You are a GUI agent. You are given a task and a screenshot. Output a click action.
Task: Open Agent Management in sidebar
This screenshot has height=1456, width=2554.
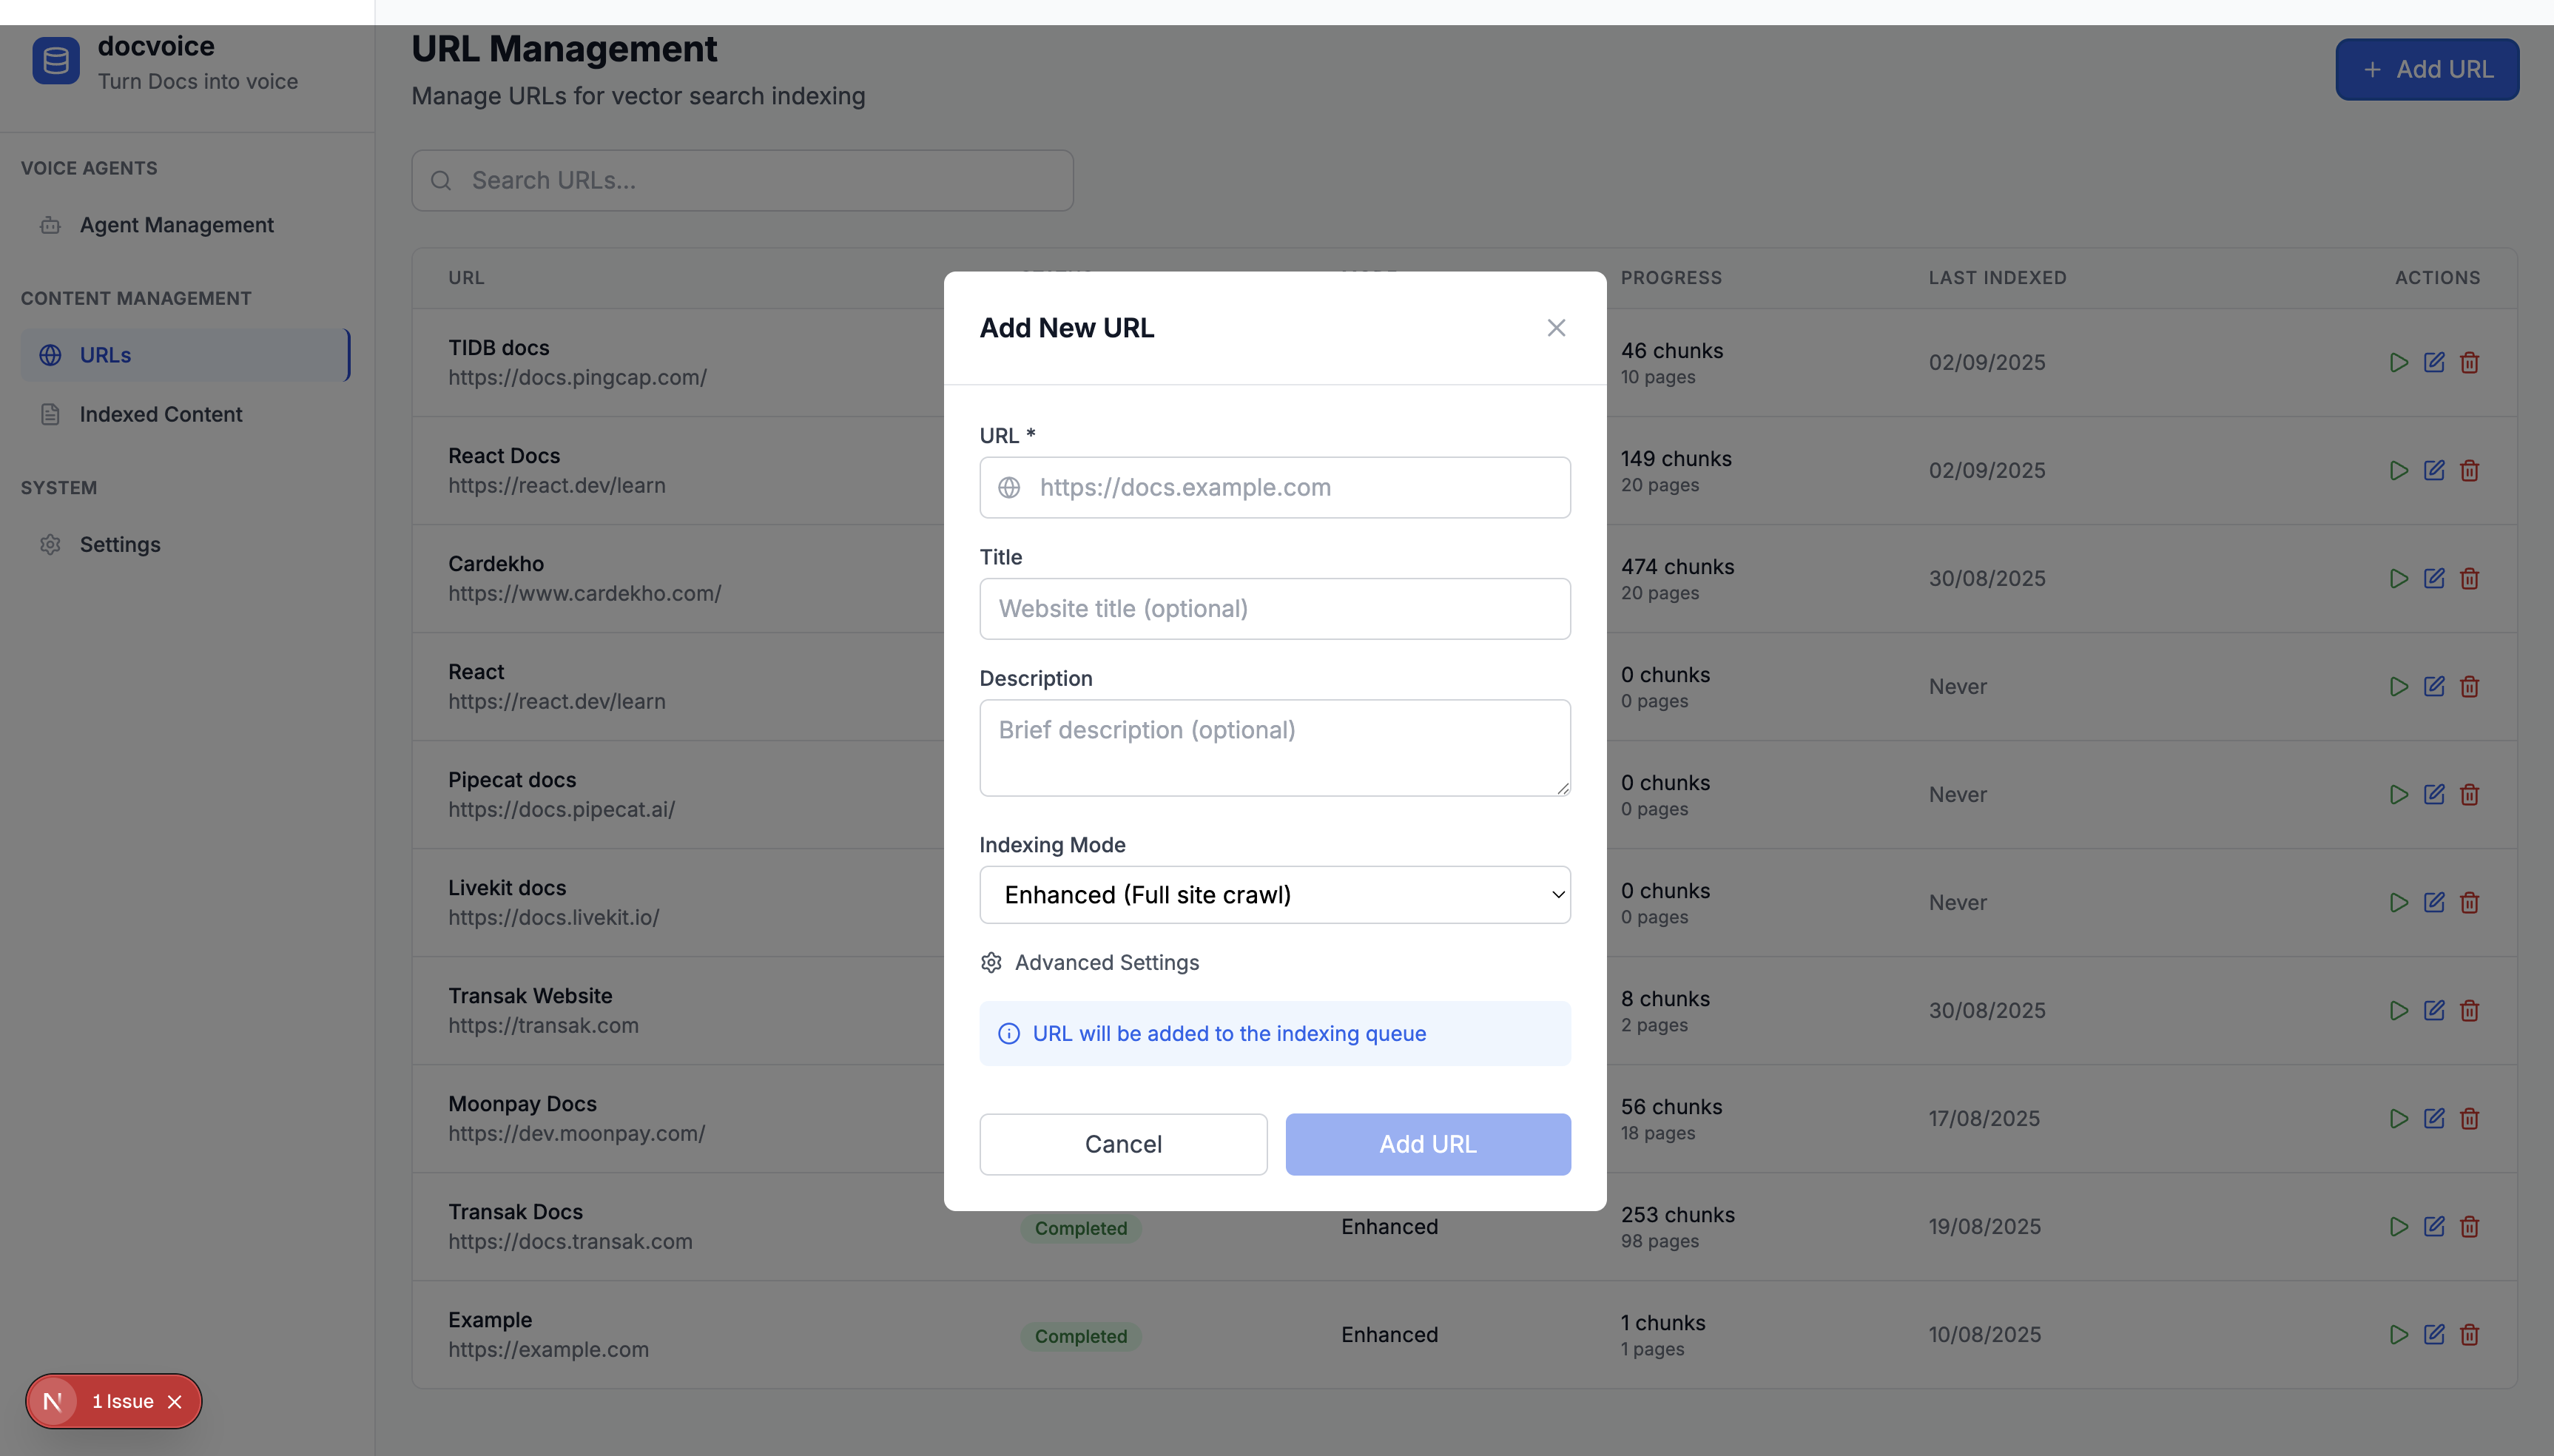coord(176,225)
